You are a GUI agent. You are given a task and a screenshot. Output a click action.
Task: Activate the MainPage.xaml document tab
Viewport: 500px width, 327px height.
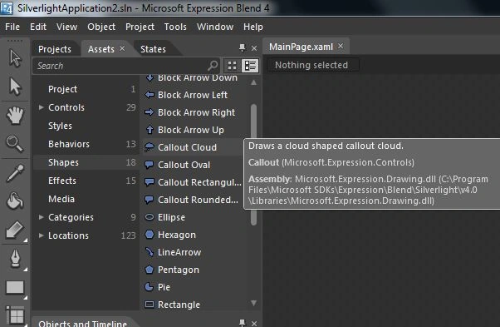pyautogui.click(x=301, y=47)
